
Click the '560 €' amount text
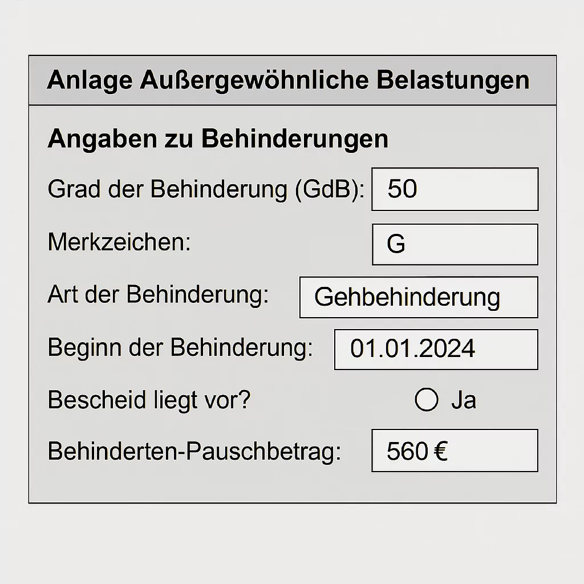click(417, 452)
